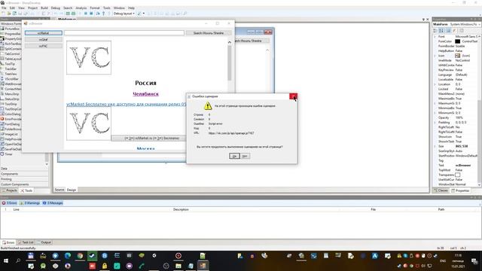Click the vcPAC button in vcBrowser window

[x=44, y=46]
